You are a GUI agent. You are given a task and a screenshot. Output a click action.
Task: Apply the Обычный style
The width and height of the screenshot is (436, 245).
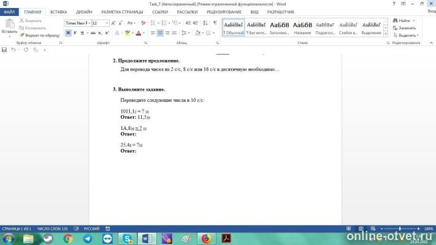coord(234,28)
